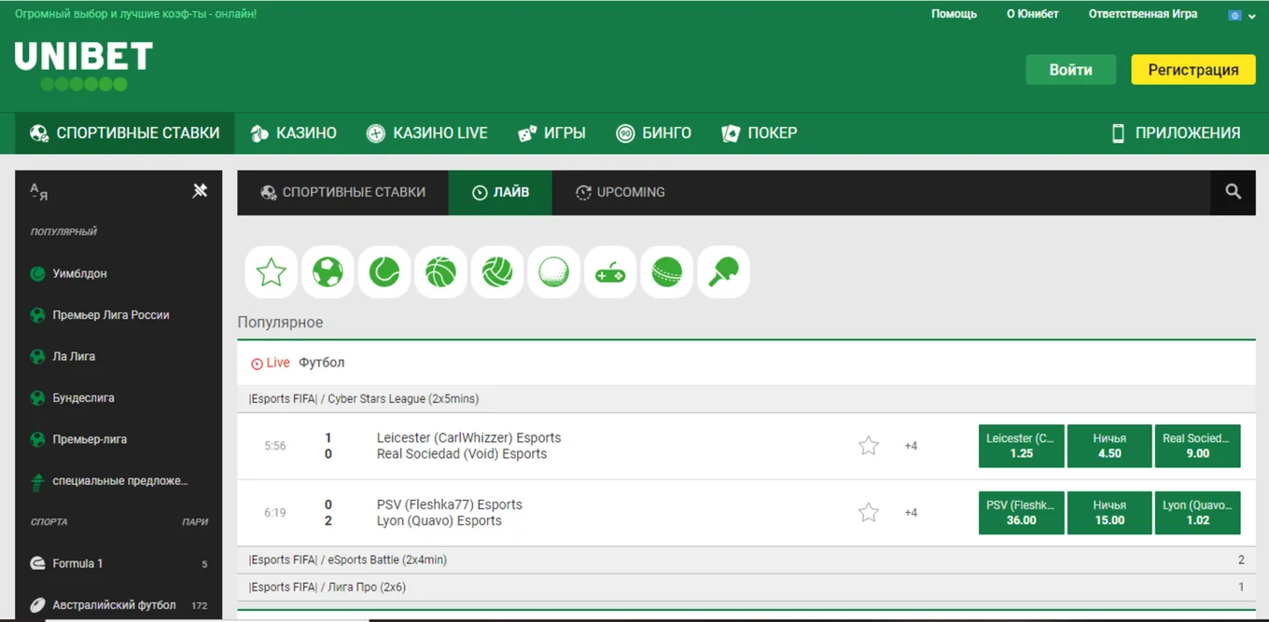
Task: Open Formula 1 in sports list
Action: coord(119,563)
